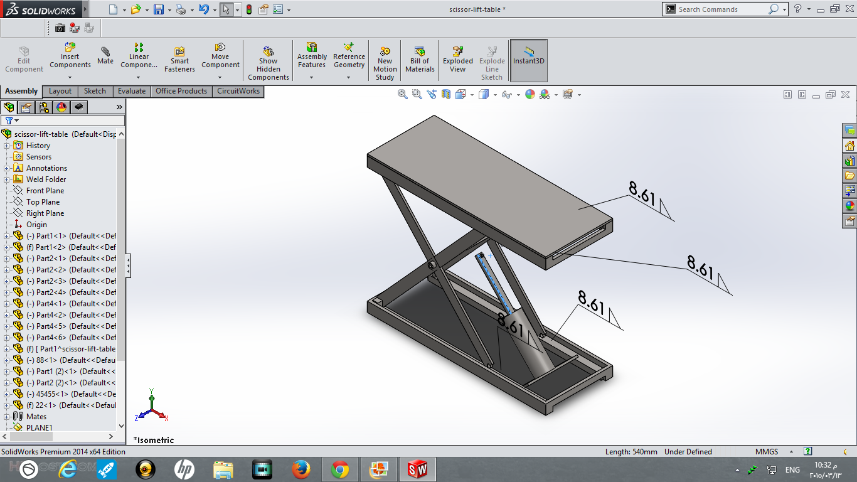Switch to Sketch tab
The image size is (857, 482).
[x=95, y=91]
